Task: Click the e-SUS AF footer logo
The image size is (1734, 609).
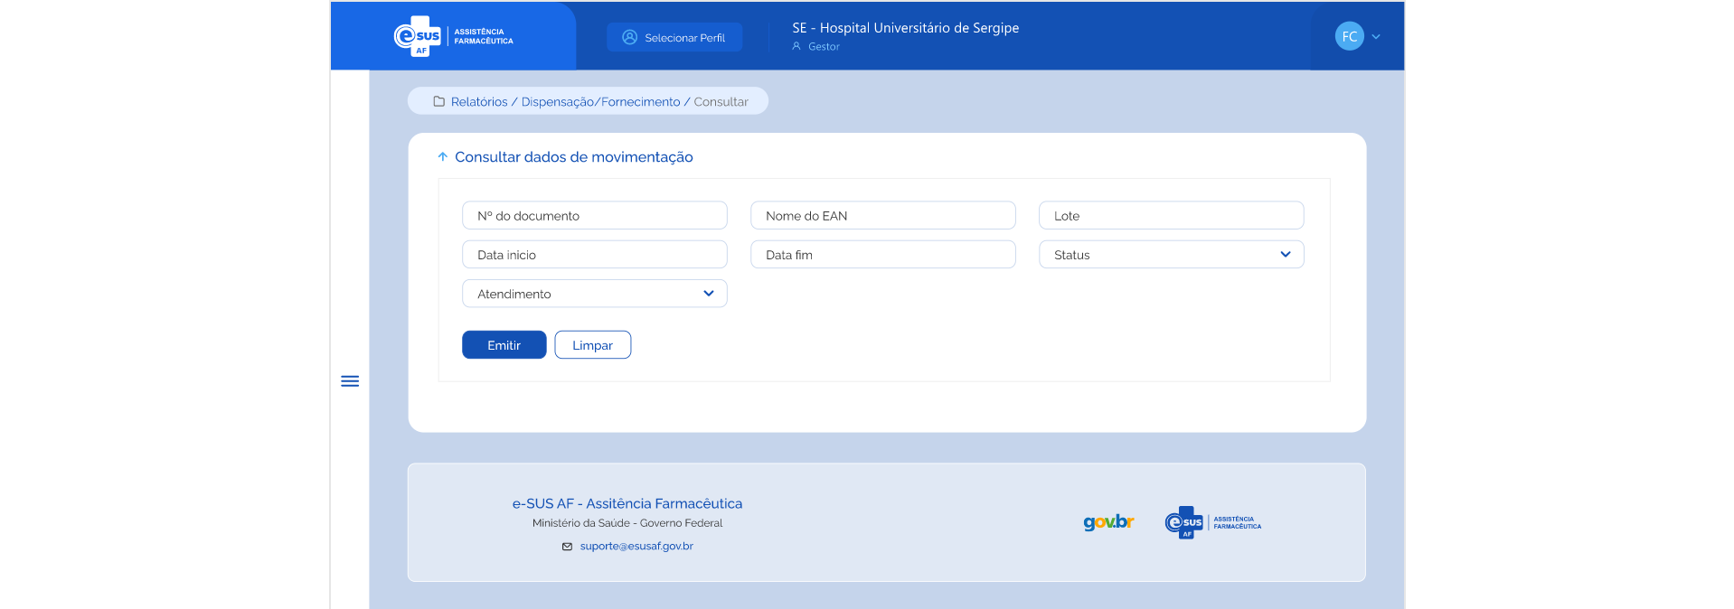Action: tap(1212, 522)
